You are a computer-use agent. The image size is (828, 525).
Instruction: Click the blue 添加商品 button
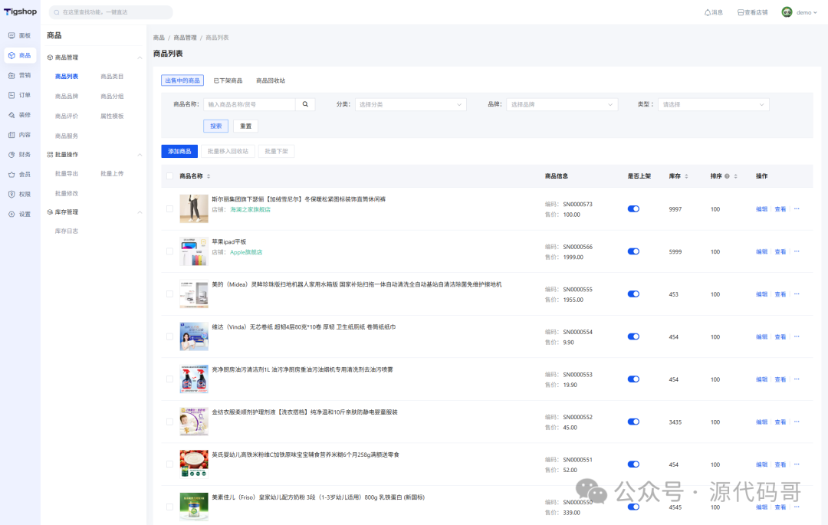pyautogui.click(x=179, y=152)
